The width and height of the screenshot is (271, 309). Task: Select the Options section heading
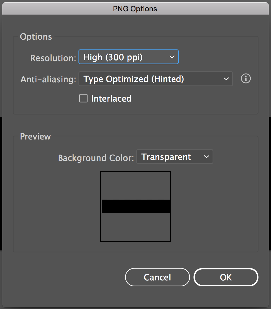(x=36, y=37)
